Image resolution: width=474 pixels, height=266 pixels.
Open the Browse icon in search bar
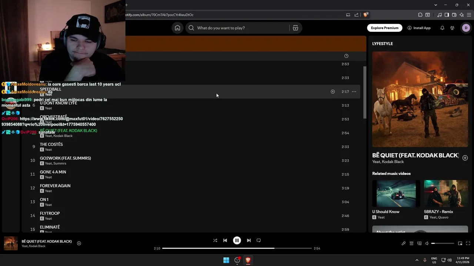point(296,28)
